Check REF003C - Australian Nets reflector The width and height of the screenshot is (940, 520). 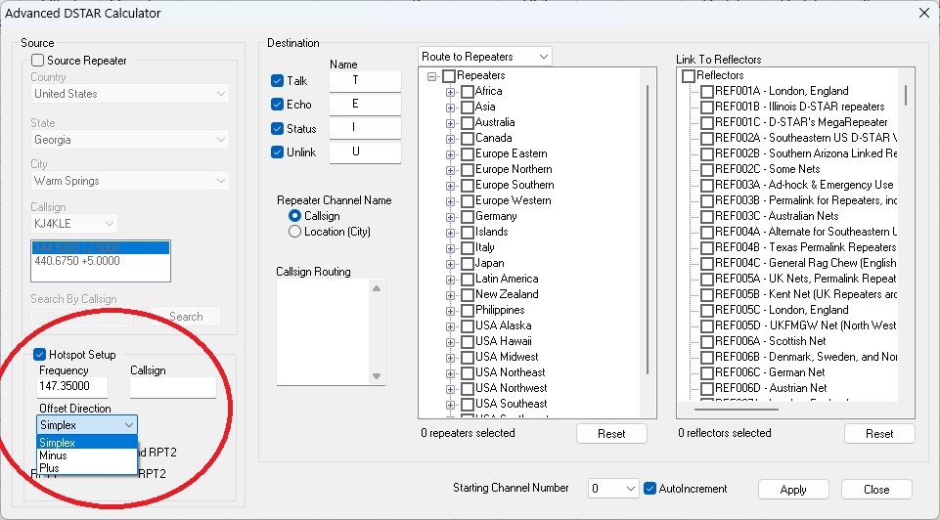(x=707, y=217)
